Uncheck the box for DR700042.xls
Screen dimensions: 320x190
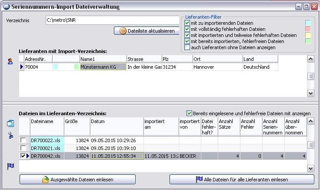23,156
